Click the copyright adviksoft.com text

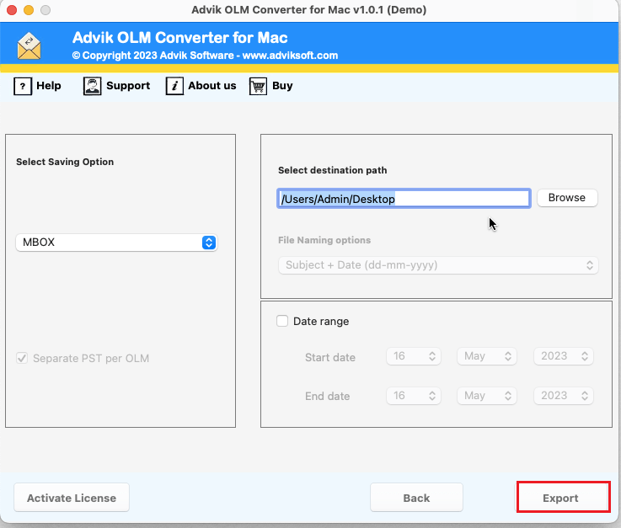coord(205,56)
